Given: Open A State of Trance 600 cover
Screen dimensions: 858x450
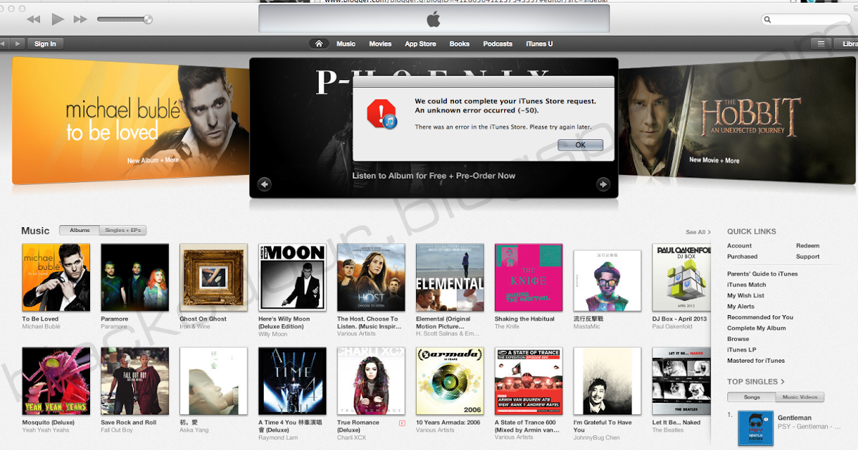Looking at the screenshot, I should (528, 381).
